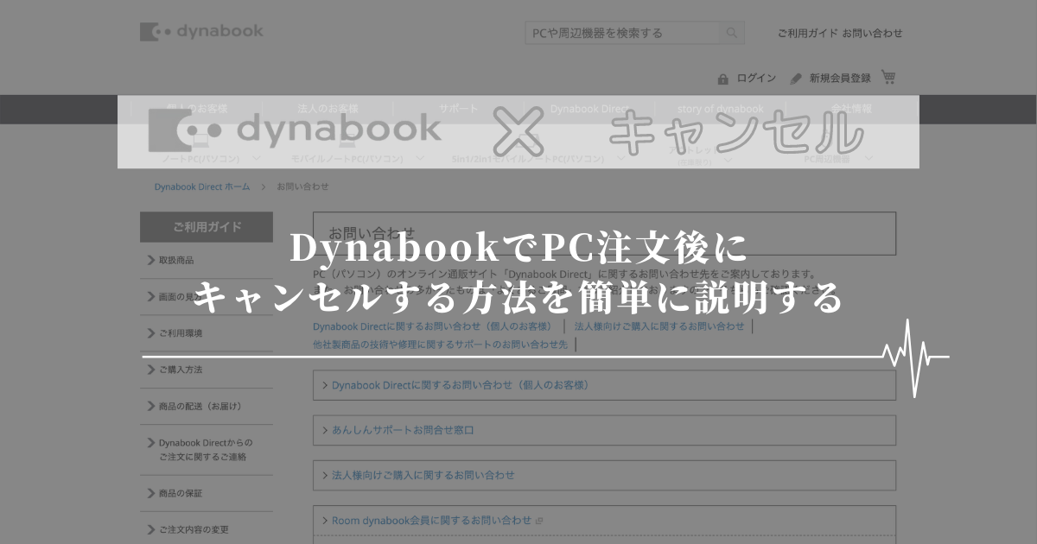
Task: Open the ご利用ガイド header link
Action: tap(807, 34)
